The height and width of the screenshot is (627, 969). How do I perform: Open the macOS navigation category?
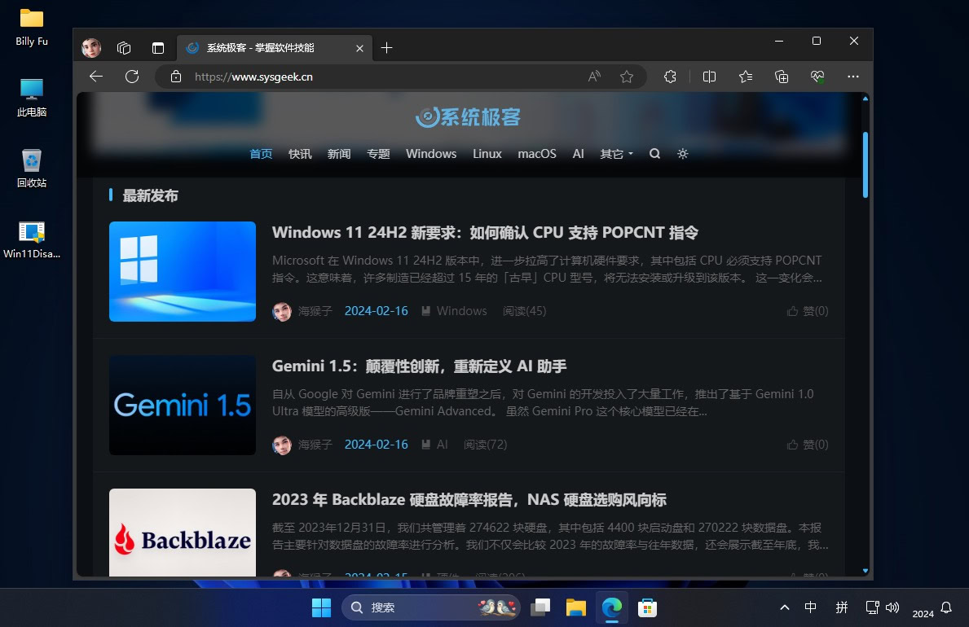tap(537, 154)
